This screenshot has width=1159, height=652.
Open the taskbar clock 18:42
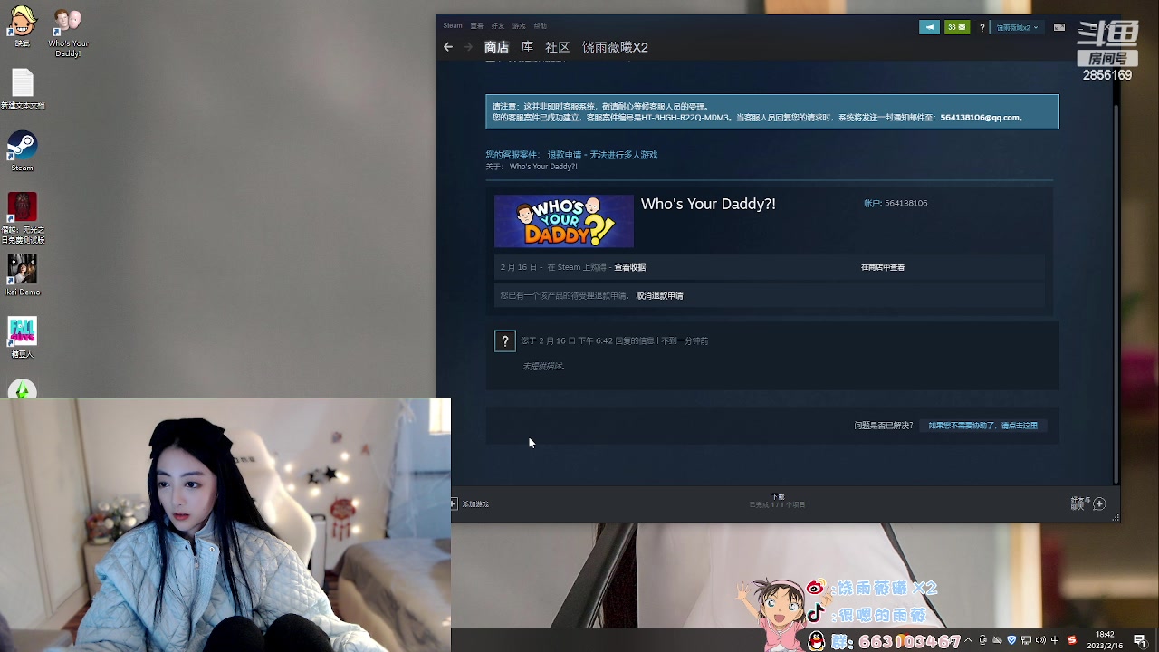pyautogui.click(x=1105, y=640)
